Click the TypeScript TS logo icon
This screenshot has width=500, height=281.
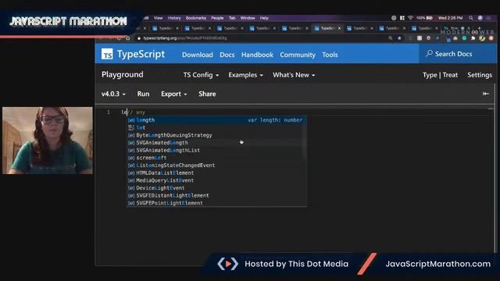pyautogui.click(x=107, y=54)
